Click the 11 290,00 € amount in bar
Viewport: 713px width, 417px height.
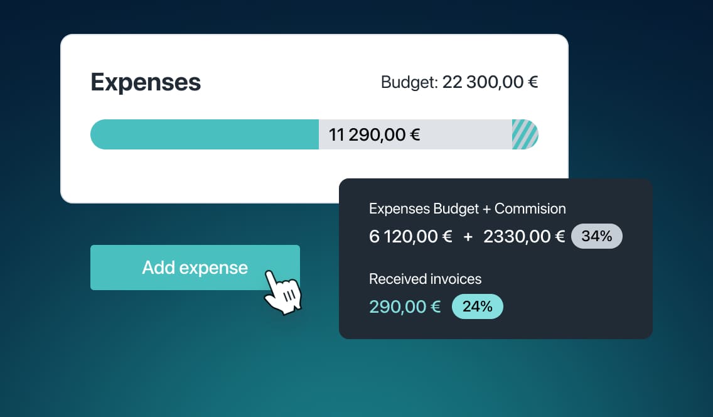(374, 134)
